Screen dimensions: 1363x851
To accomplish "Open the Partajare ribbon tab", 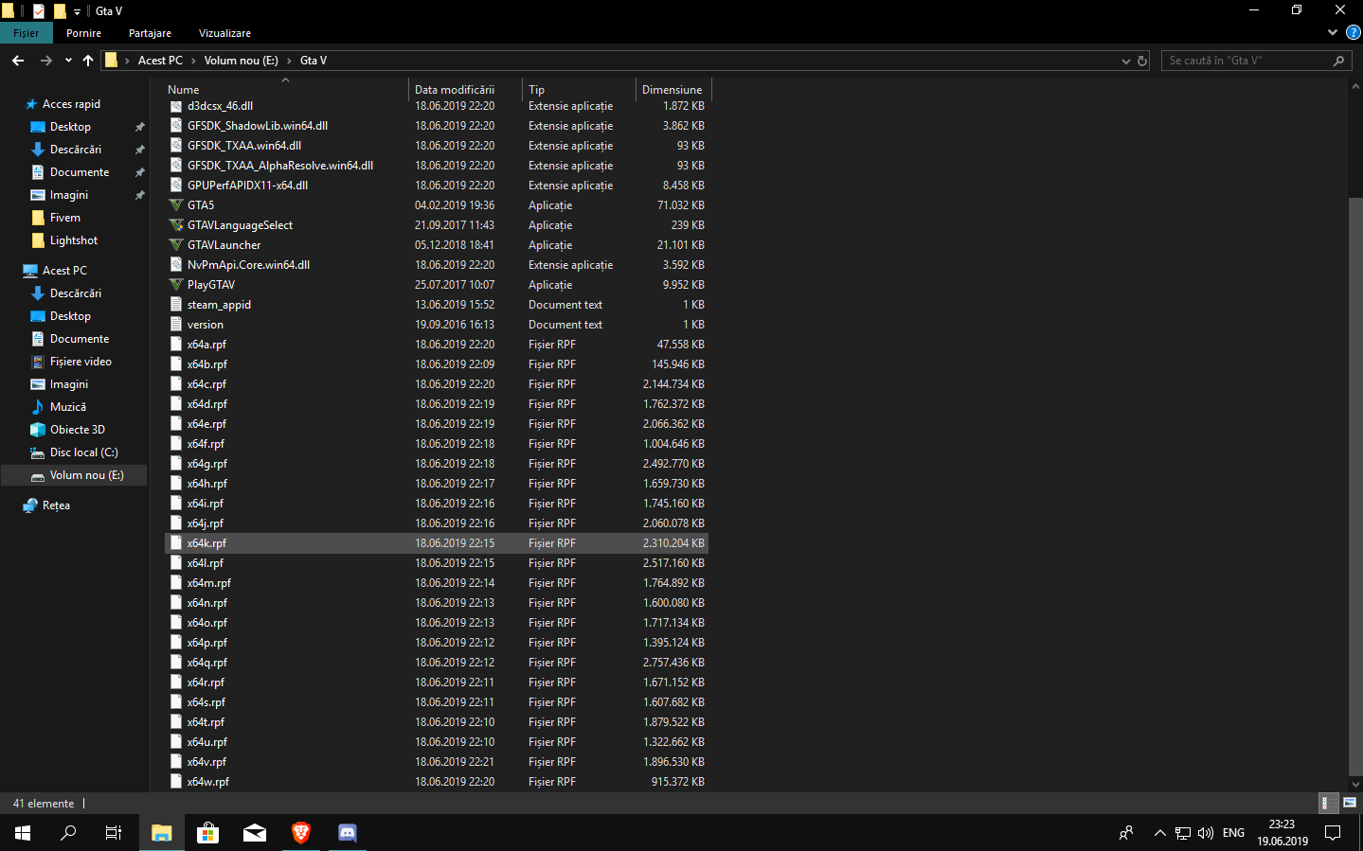I will pyautogui.click(x=150, y=33).
